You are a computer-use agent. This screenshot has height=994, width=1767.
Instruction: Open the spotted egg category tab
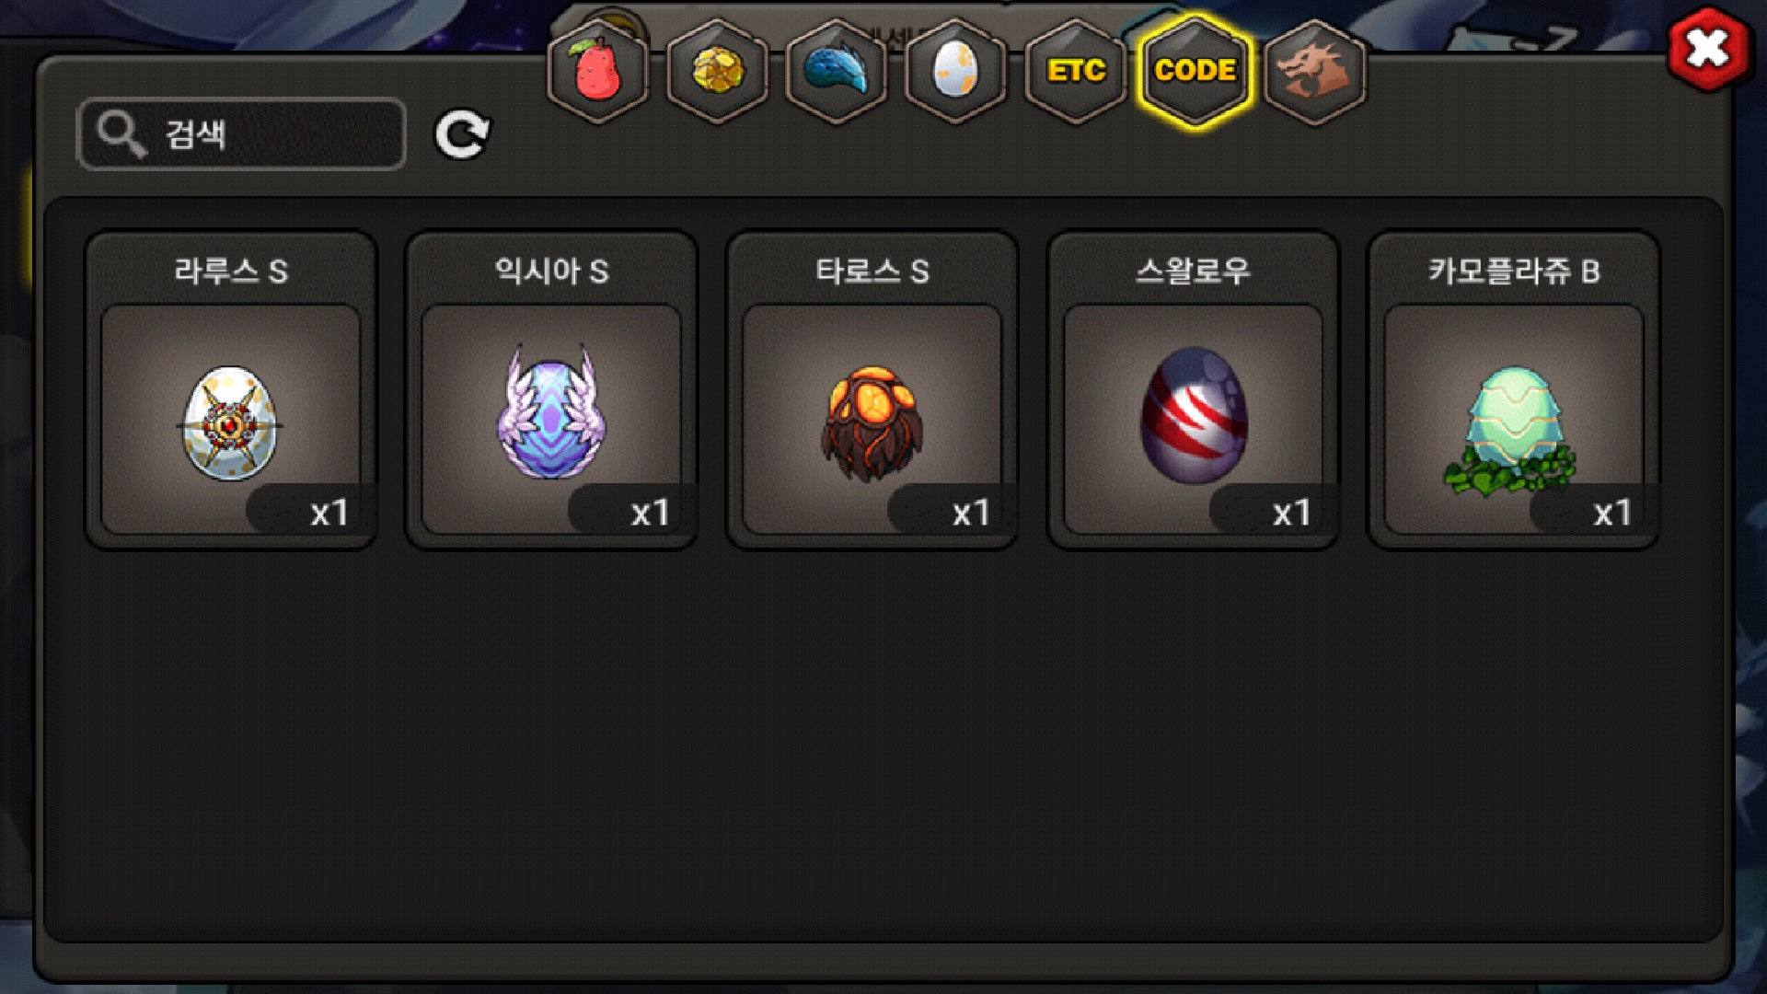coord(956,71)
